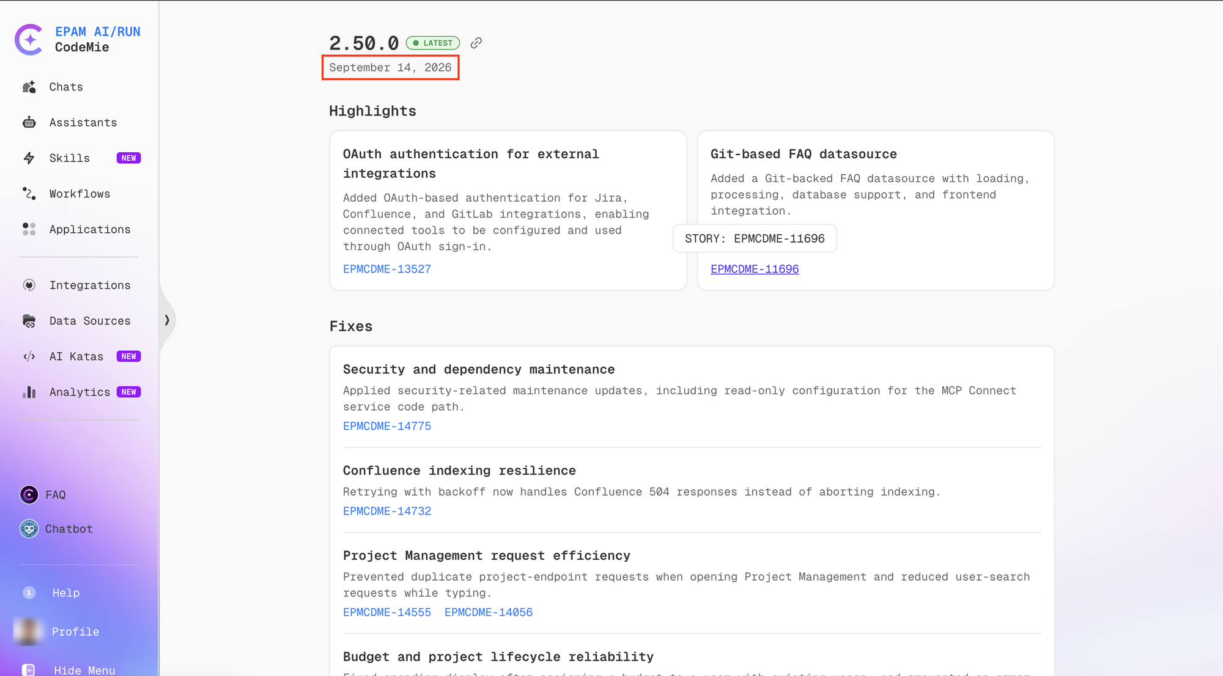The height and width of the screenshot is (676, 1223).
Task: Open ticket link EPMCDME-14056
Action: pos(489,612)
